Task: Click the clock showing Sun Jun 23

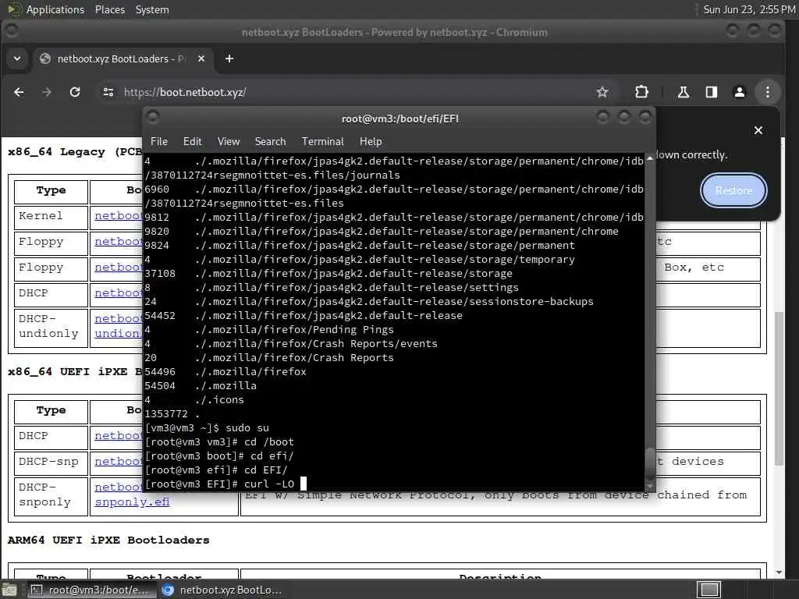Action: (749, 9)
